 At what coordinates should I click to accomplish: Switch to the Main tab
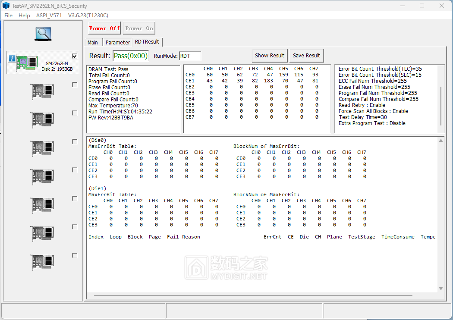pos(93,42)
